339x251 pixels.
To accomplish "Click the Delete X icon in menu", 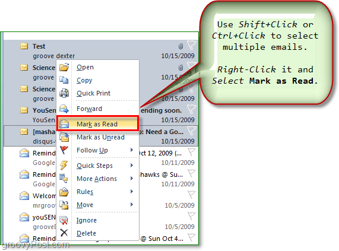I will [x=64, y=233].
